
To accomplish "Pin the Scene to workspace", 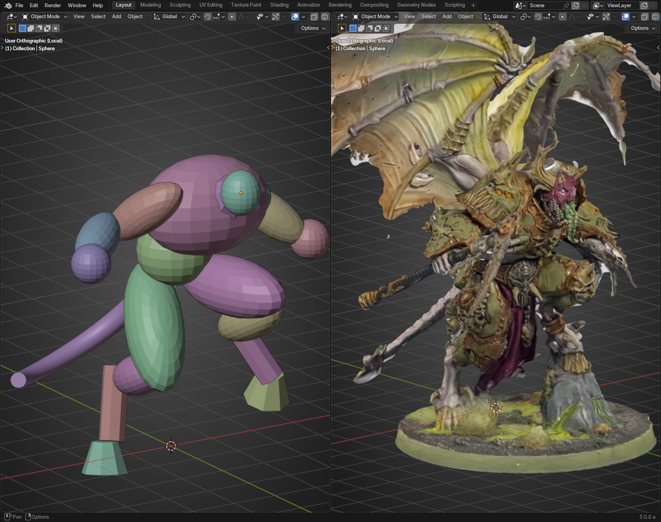I will [x=566, y=6].
